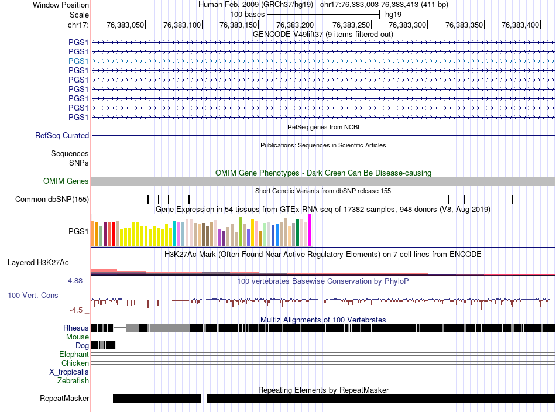Click the tall bright-green GTEx expression bar
The height and width of the screenshot is (412, 556).
pyautogui.click(x=240, y=232)
